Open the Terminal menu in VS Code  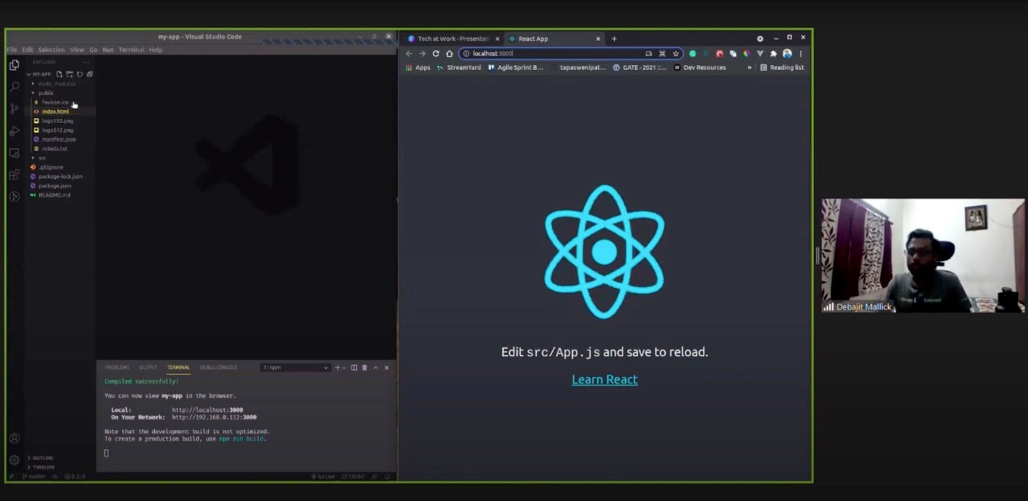(x=131, y=50)
